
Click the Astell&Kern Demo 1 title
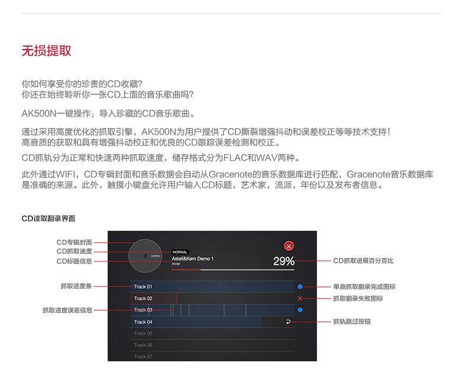(x=193, y=259)
